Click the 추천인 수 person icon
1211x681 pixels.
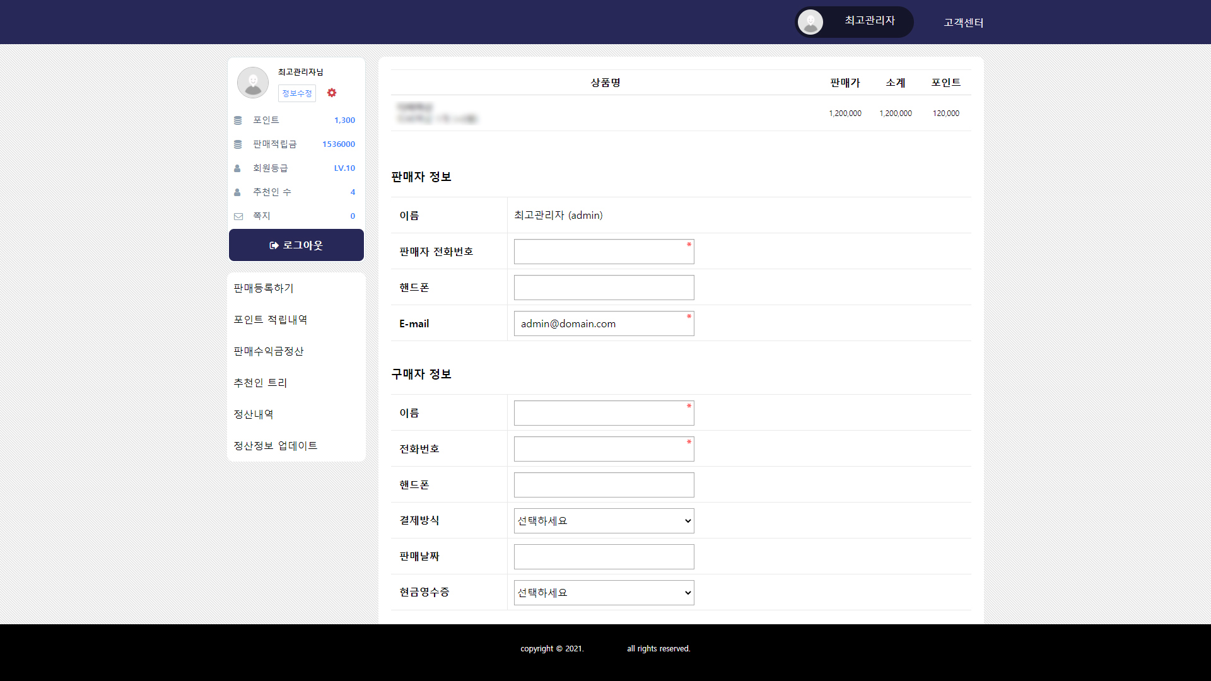[237, 192]
